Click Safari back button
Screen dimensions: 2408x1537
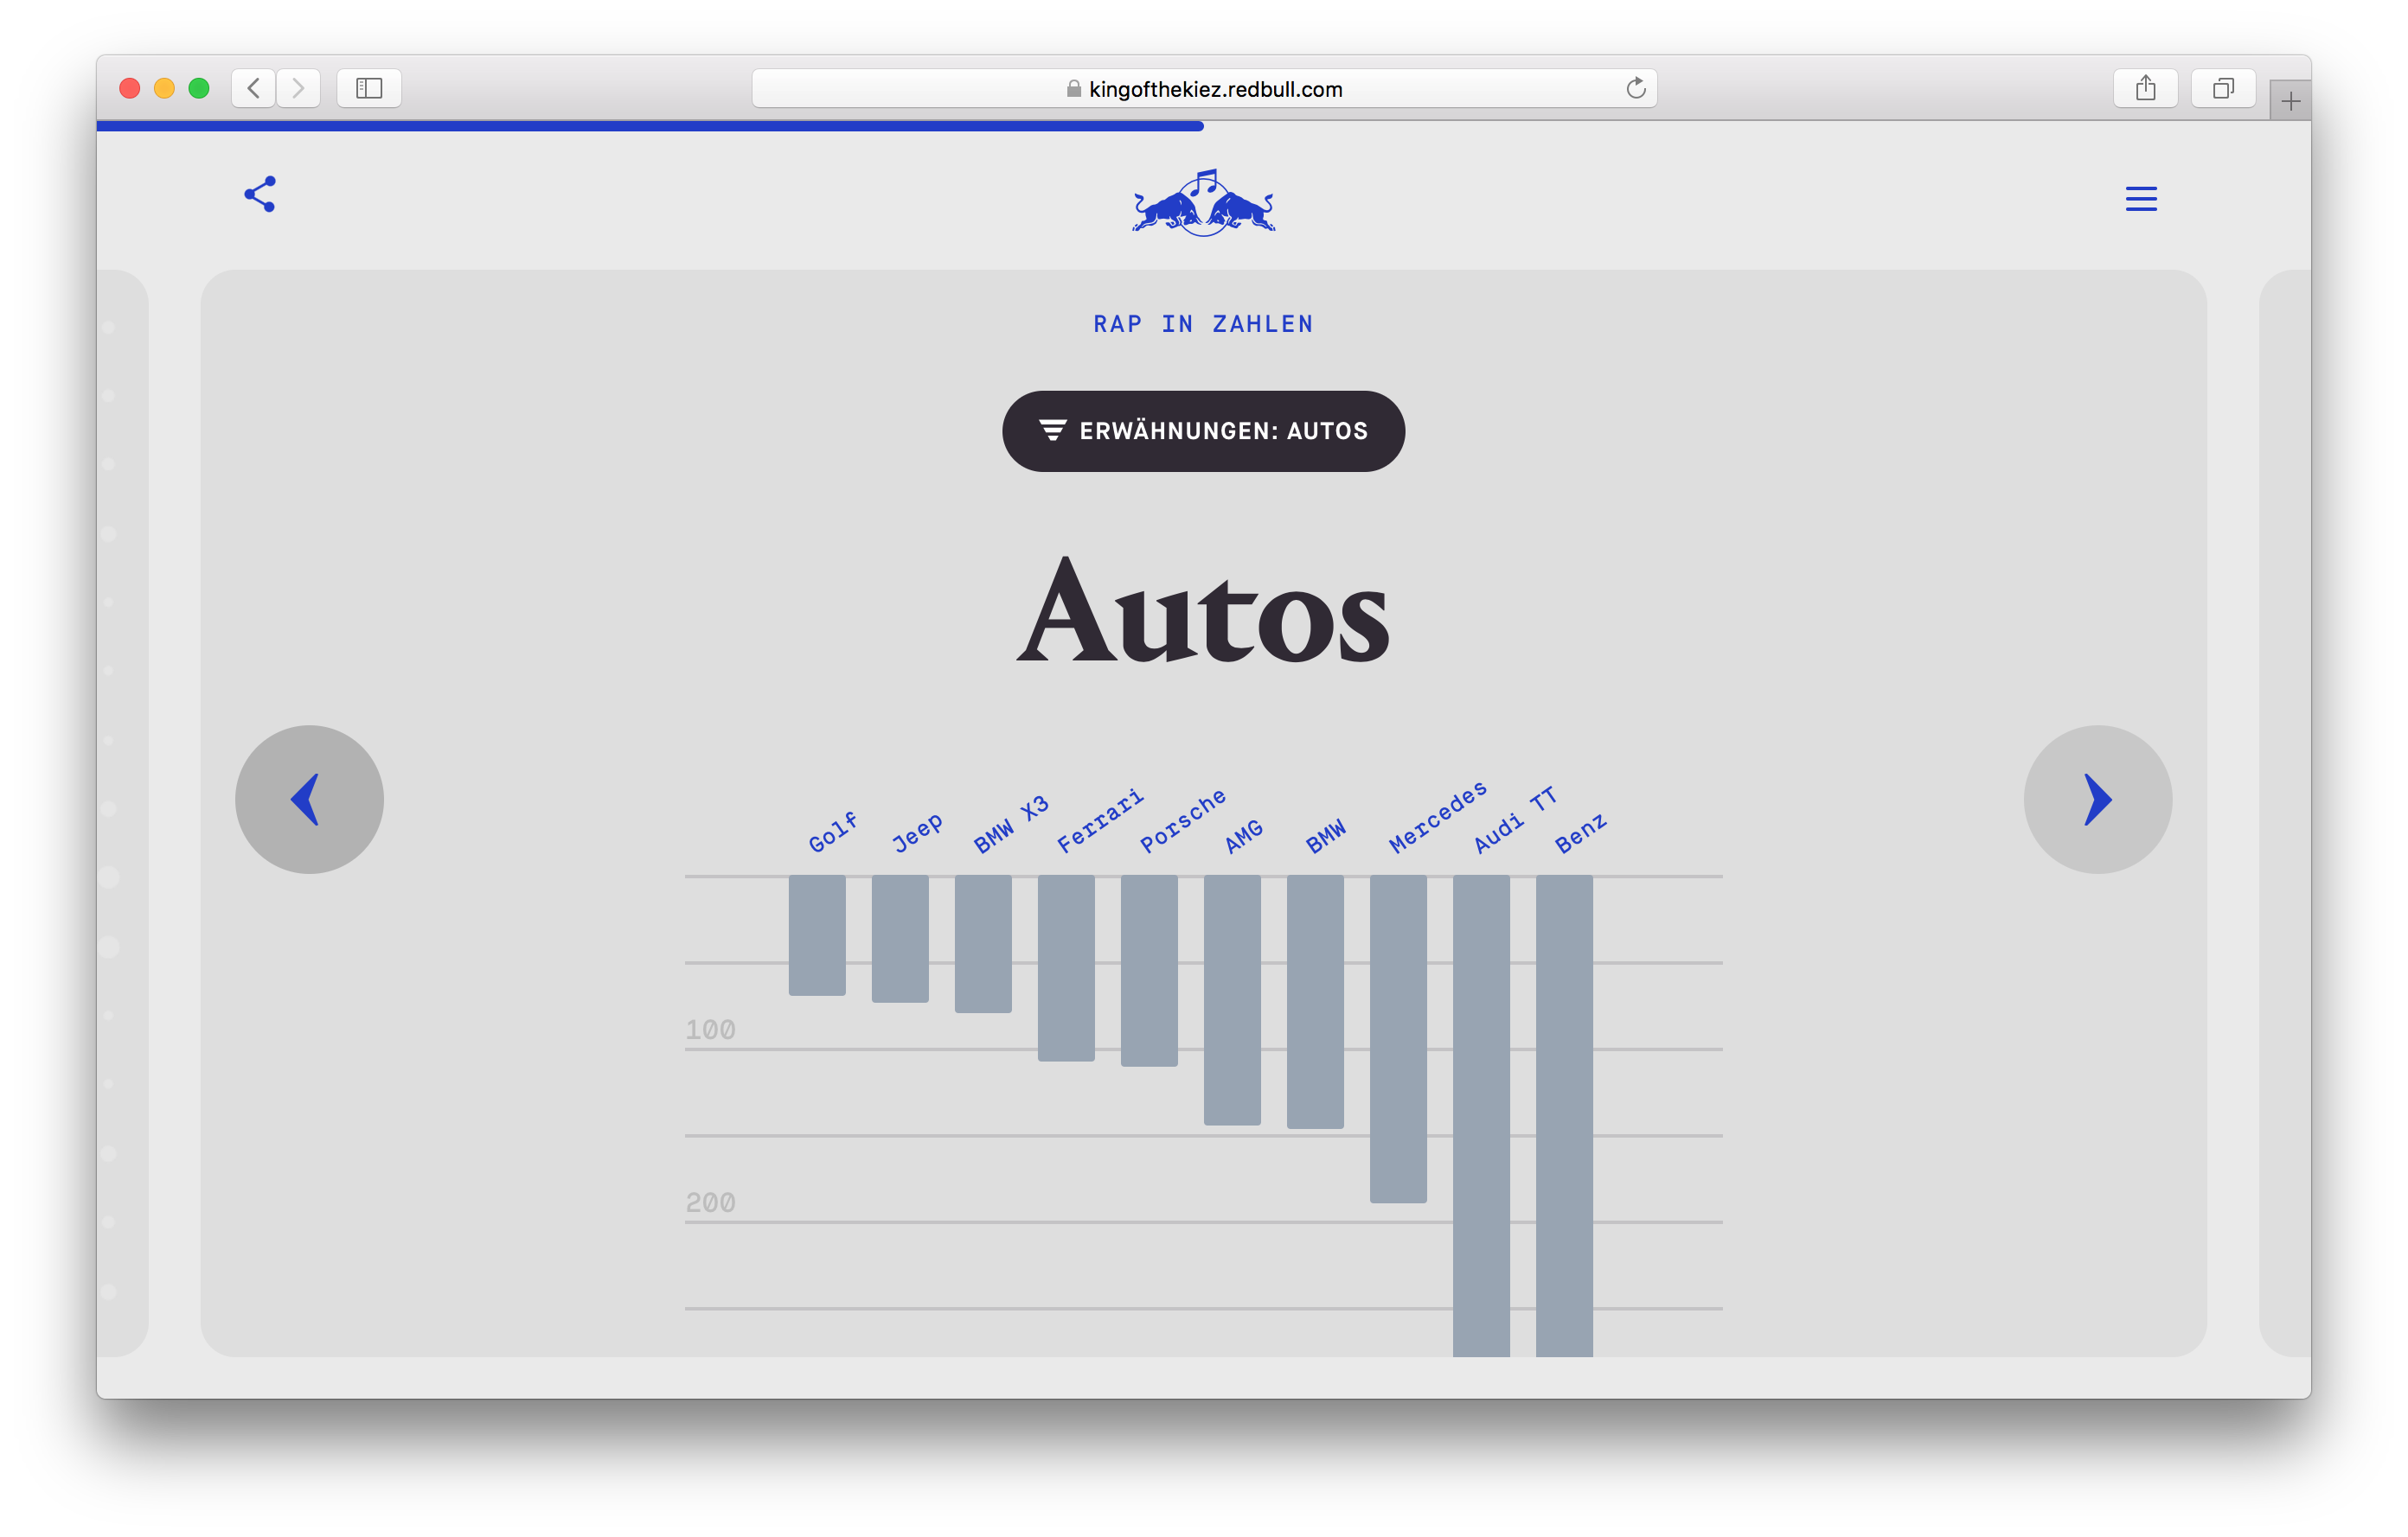[254, 88]
